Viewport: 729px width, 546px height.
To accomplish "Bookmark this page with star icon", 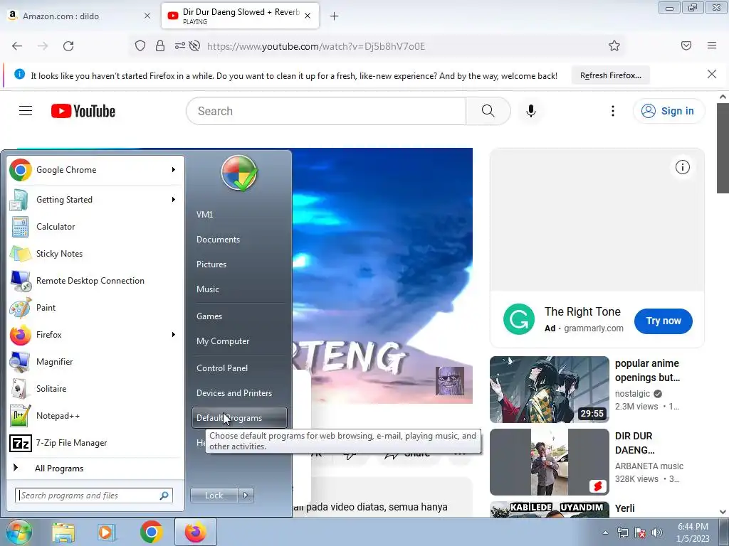I will pos(614,46).
